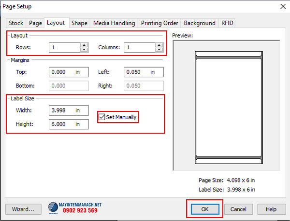Switch to the Stock tab
Viewport: 290px width, 221px height.
coord(16,23)
